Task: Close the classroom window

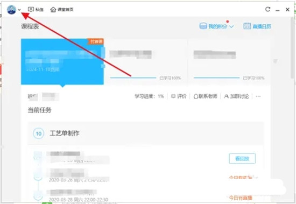Action: 287,10
